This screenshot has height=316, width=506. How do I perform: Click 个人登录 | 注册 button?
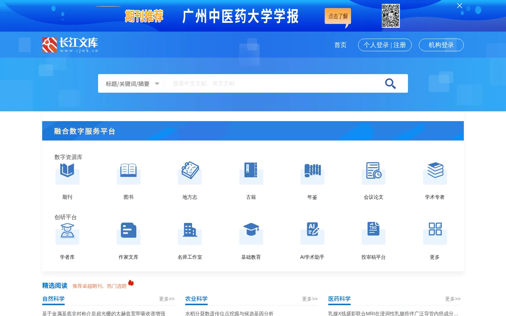click(x=385, y=45)
